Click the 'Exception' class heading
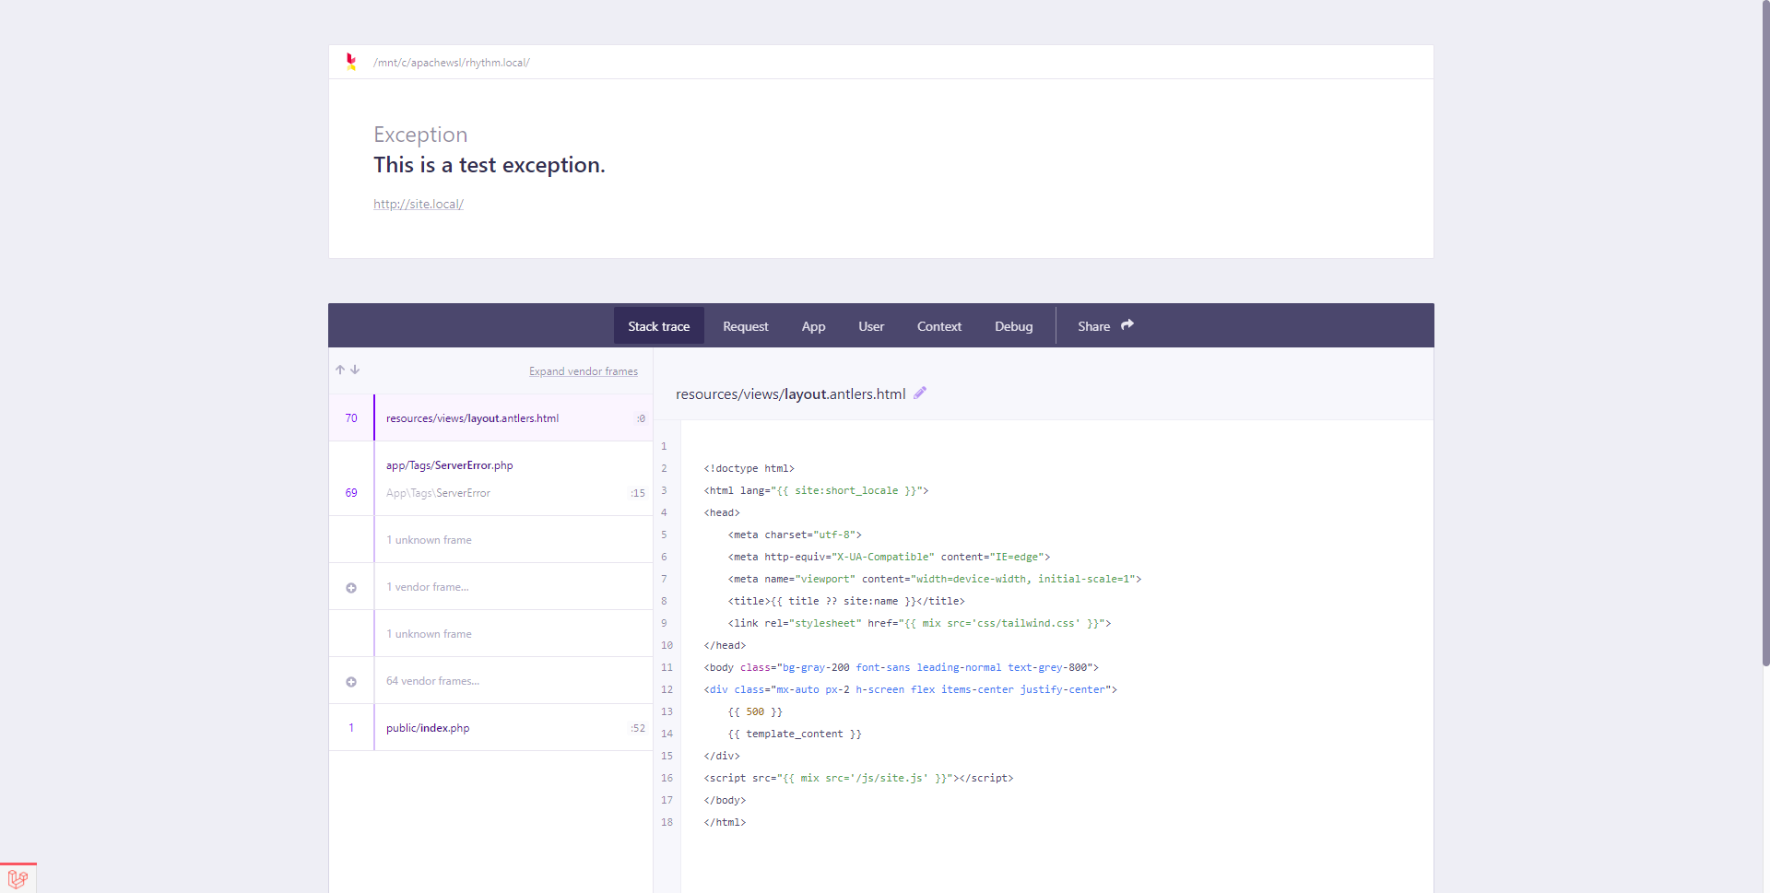 420,135
